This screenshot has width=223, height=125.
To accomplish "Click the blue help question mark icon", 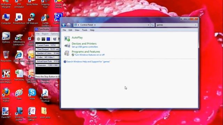I will pos(65,62).
